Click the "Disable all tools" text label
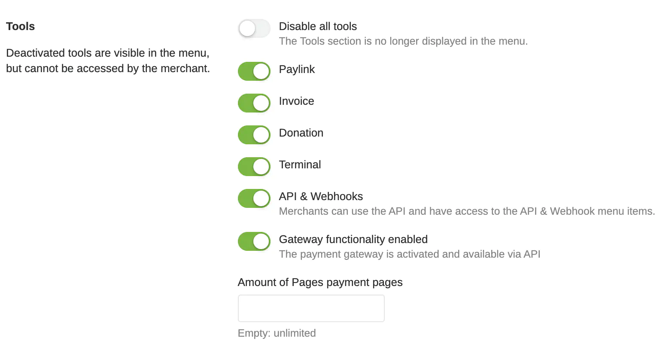The width and height of the screenshot is (663, 347). pos(318,27)
